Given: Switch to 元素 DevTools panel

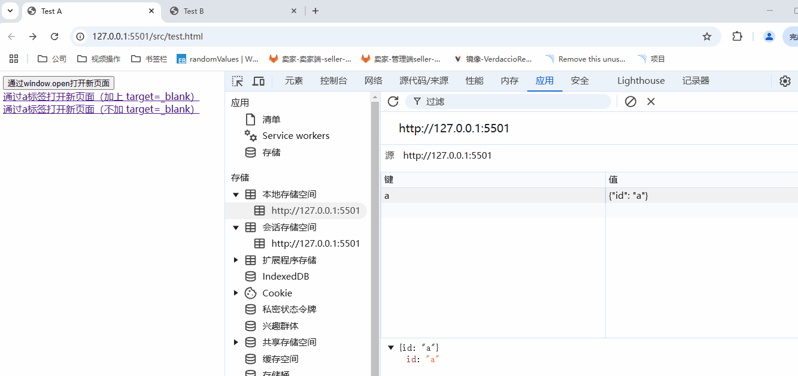Looking at the screenshot, I should 294,81.
